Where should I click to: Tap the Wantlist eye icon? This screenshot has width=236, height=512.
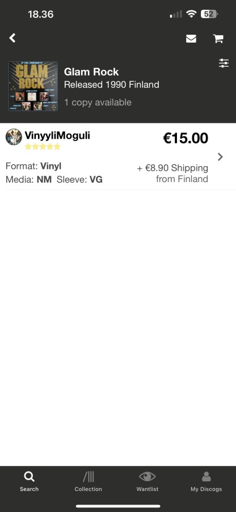tap(147, 477)
